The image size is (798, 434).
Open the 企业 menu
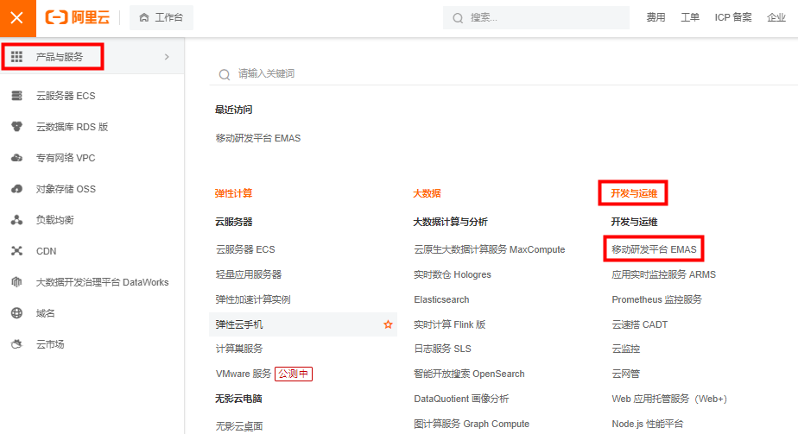(x=776, y=18)
